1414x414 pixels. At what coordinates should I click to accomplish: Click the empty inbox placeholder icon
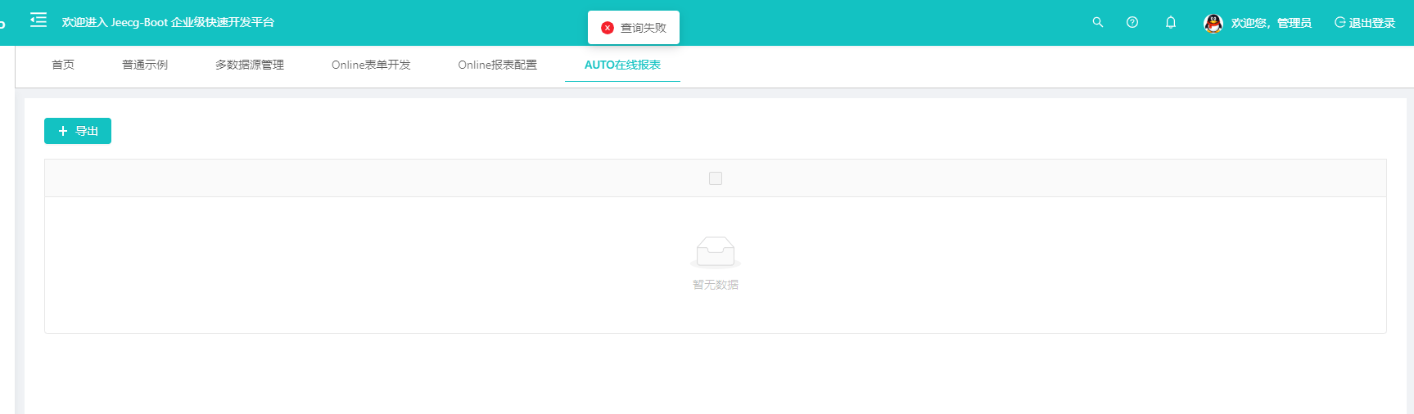(x=715, y=252)
